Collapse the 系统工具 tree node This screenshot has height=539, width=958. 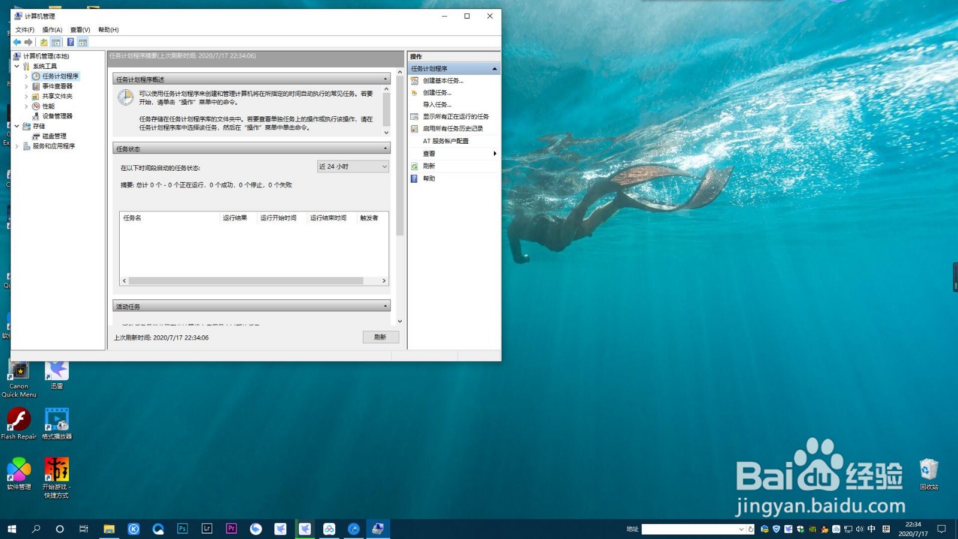coord(17,66)
